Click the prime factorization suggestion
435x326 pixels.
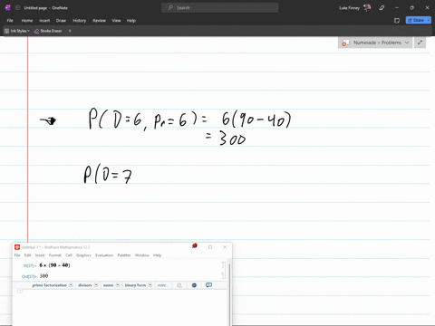(50, 285)
